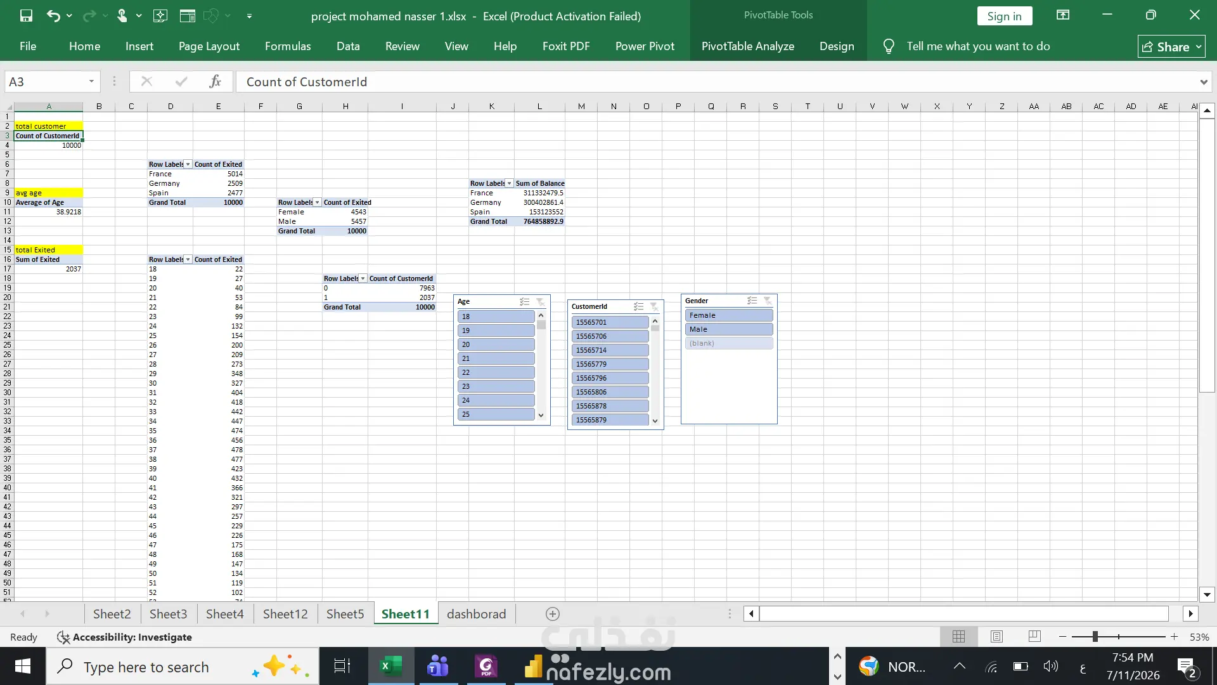
Task: Save the workbook from the quick access toolbar
Action: 26,16
